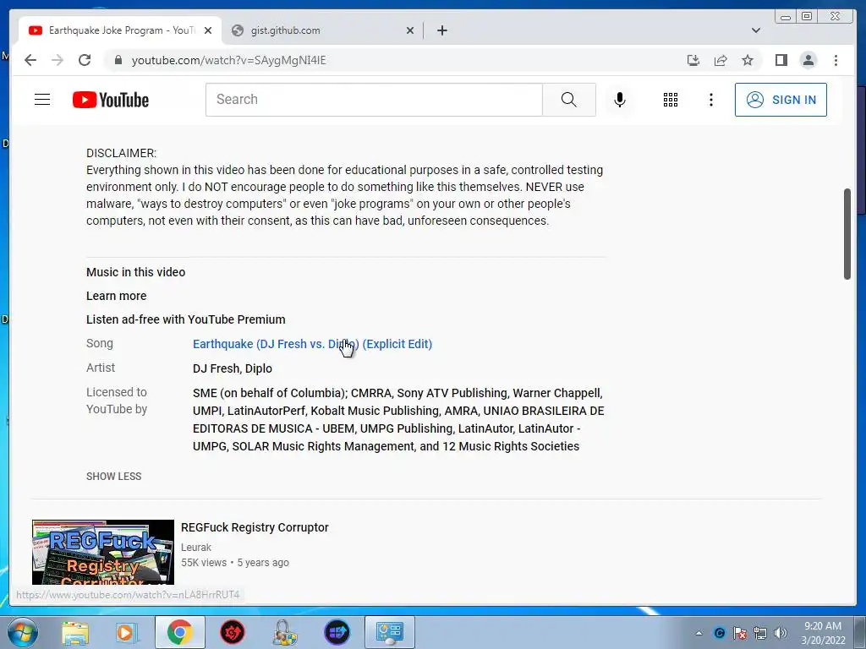Bookmark this tab with star icon
The image size is (866, 649).
tap(748, 60)
